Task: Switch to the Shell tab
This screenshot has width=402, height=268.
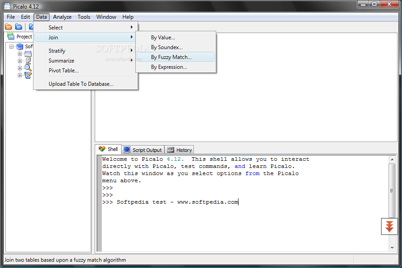Action: (x=108, y=149)
